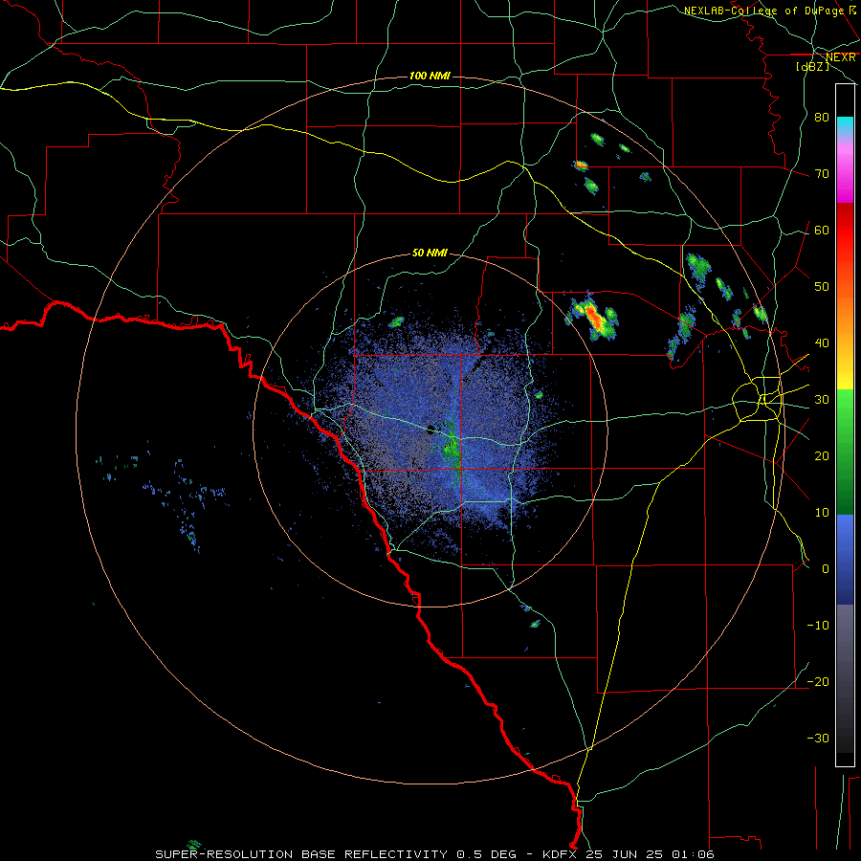Pick the green segment of the color bar
The image size is (861, 861).
click(x=845, y=453)
